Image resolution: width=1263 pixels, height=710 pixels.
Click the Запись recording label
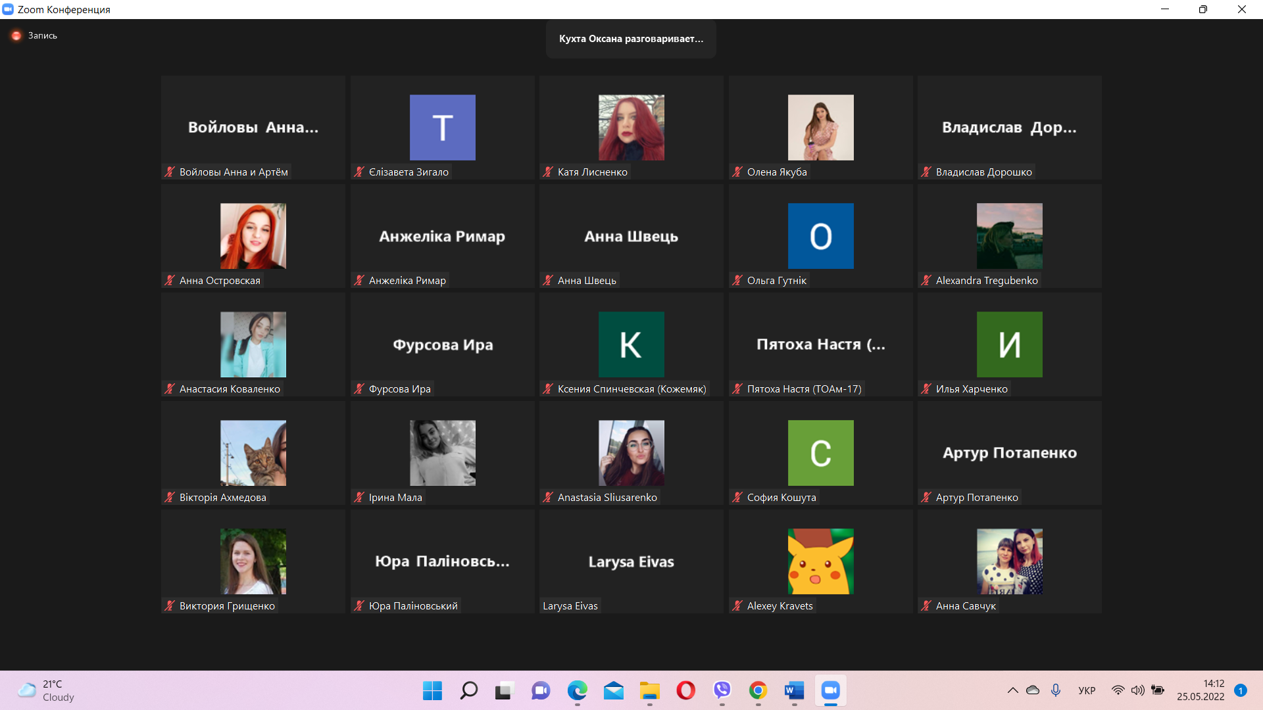tap(43, 35)
